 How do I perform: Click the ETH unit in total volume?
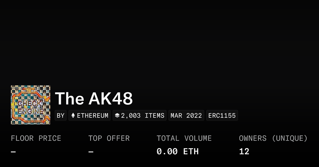coord(191,152)
